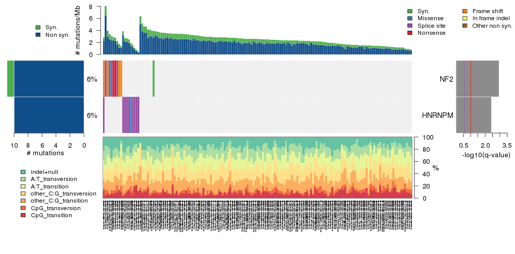515x254 pixels.
Task: Click the Non syn. dark blue legend swatch
Action: coord(38,35)
